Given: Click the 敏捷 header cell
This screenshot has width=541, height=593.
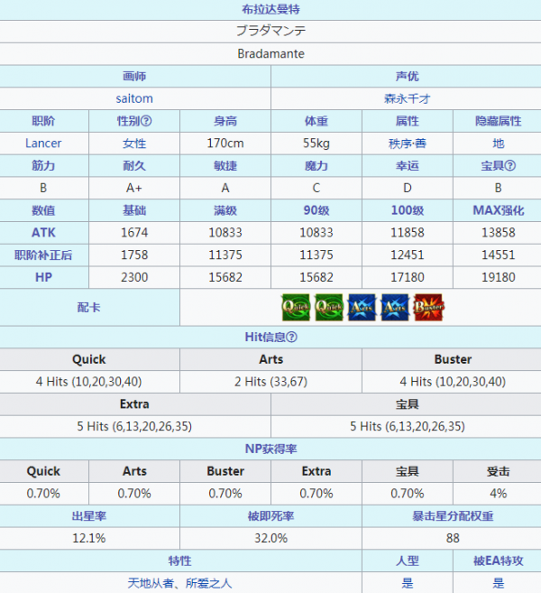Looking at the screenshot, I should click(225, 166).
